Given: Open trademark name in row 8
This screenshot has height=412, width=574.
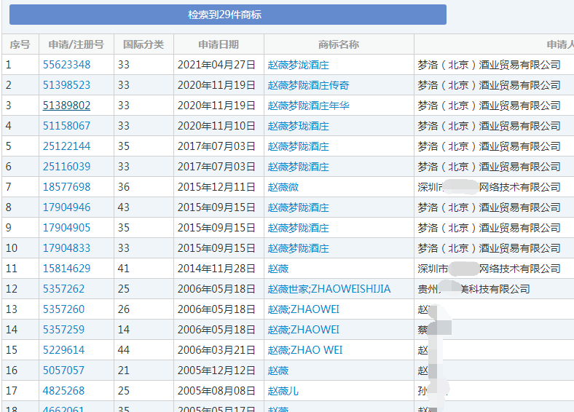Looking at the screenshot, I should tap(299, 207).
